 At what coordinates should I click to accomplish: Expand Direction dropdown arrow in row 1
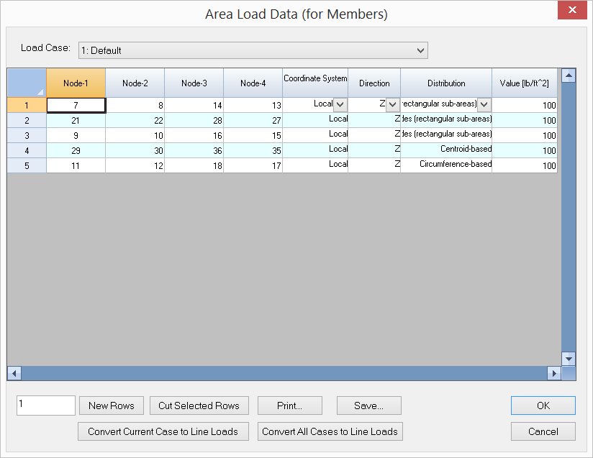pyautogui.click(x=392, y=105)
